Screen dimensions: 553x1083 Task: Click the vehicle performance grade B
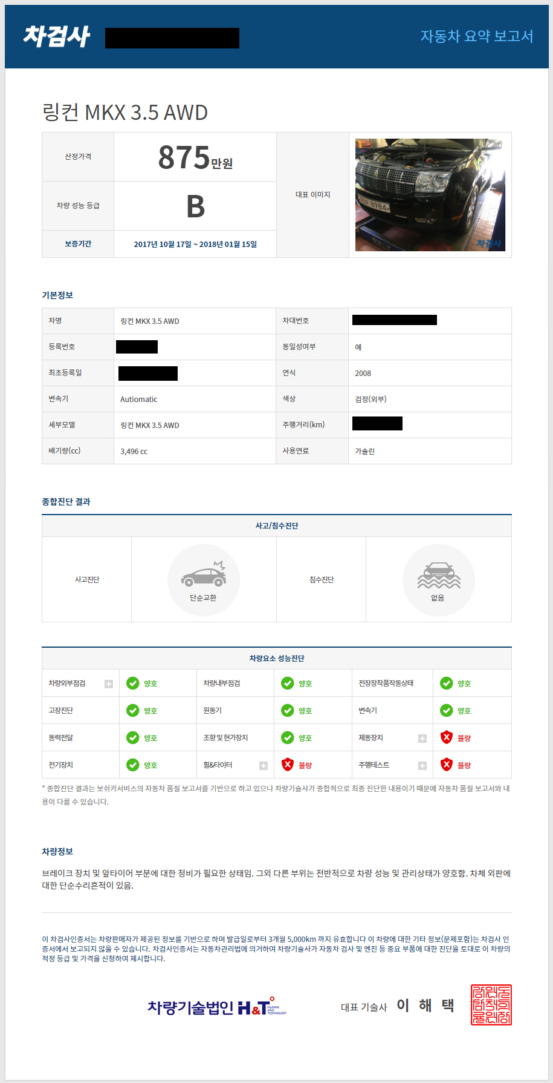(195, 206)
